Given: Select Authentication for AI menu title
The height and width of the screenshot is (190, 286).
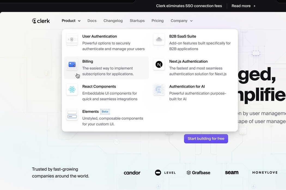Looking at the screenshot, I should pyautogui.click(x=187, y=87).
